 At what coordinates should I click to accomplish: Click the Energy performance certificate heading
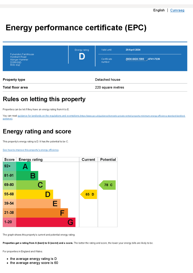tap(76, 28)
